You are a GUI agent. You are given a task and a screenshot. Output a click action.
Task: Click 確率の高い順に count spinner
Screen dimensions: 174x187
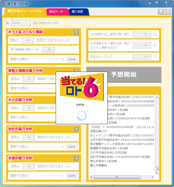142,34
